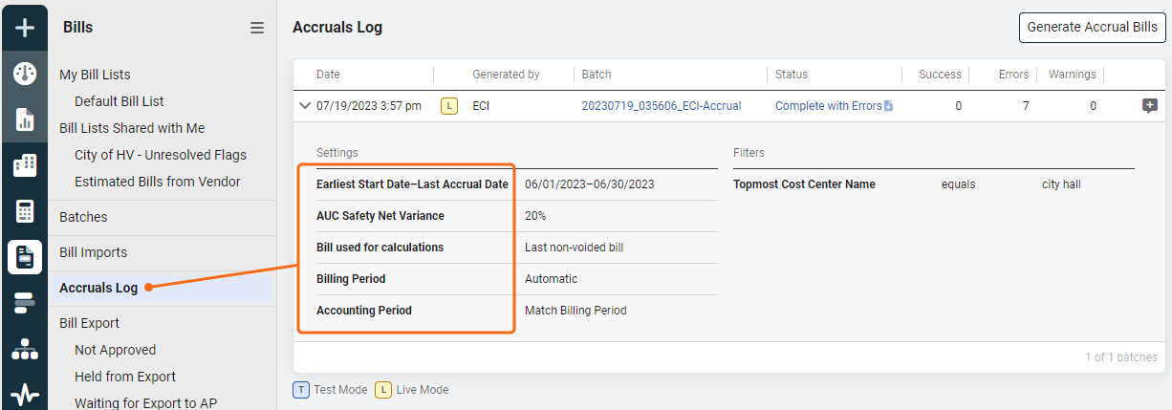Select the buildings icon in sidebar
Image resolution: width=1172 pixels, height=410 pixels.
pyautogui.click(x=24, y=165)
